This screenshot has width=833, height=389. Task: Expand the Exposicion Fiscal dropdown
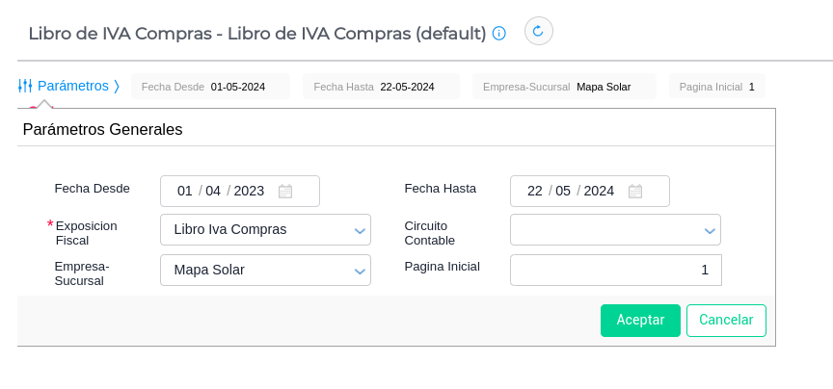(x=361, y=230)
